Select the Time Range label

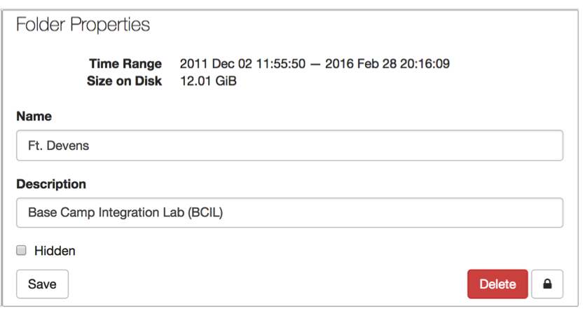(125, 64)
